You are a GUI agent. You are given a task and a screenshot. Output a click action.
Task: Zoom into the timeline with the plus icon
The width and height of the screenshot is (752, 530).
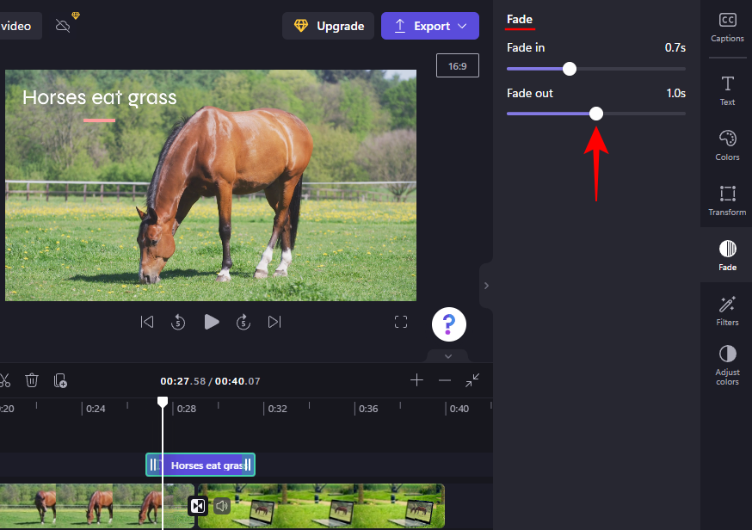pyautogui.click(x=417, y=379)
